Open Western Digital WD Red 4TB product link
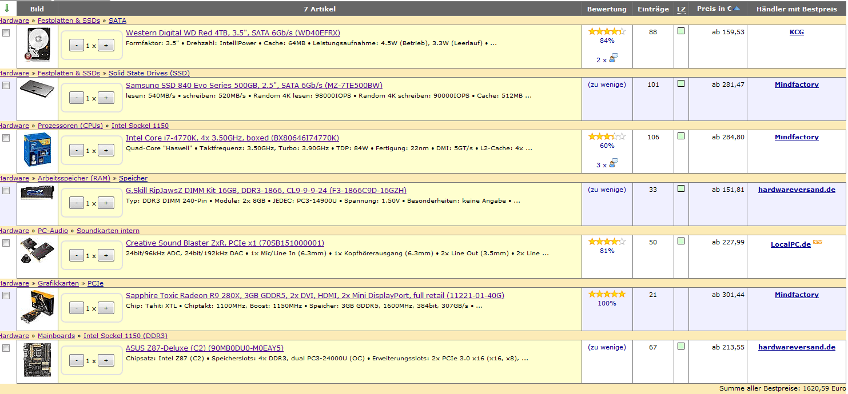Viewport: 848px width, 394px height. tap(233, 33)
